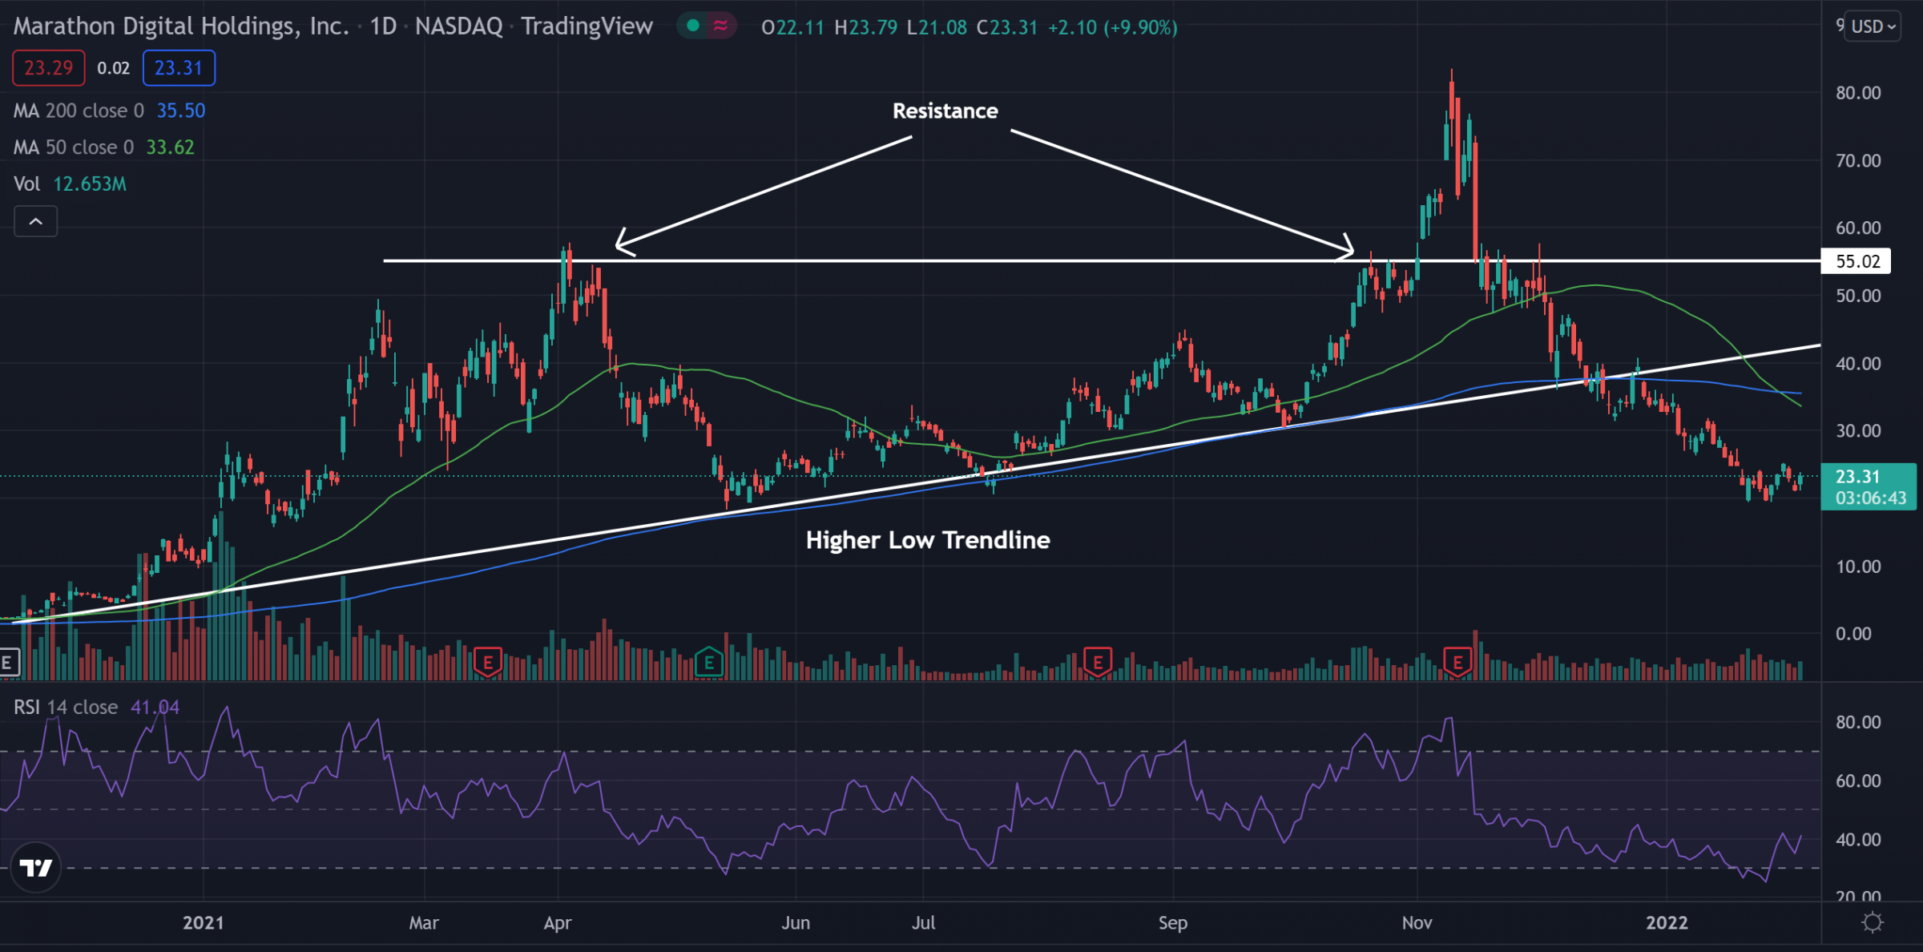Screen dimensions: 1923x952
Task: Click the Nov date axis label
Action: tap(1417, 922)
